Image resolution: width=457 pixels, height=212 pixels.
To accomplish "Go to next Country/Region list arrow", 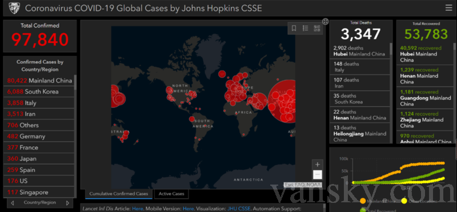I will [x=67, y=203].
